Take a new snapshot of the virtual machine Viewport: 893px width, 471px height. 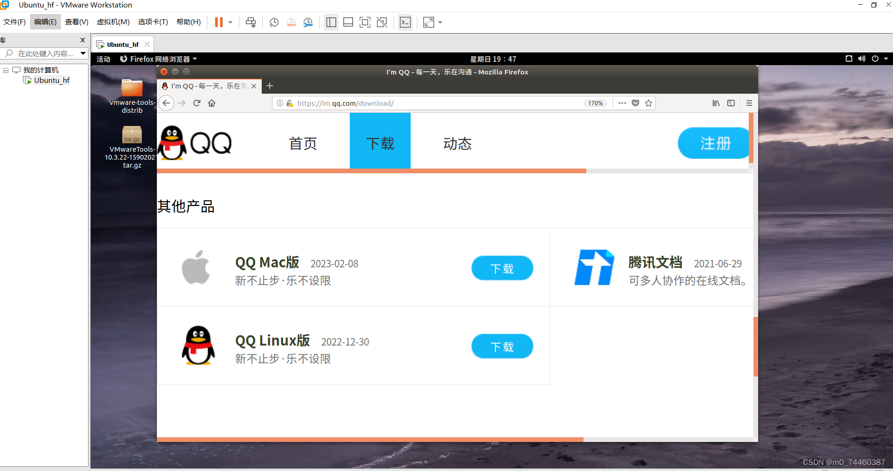(x=274, y=22)
